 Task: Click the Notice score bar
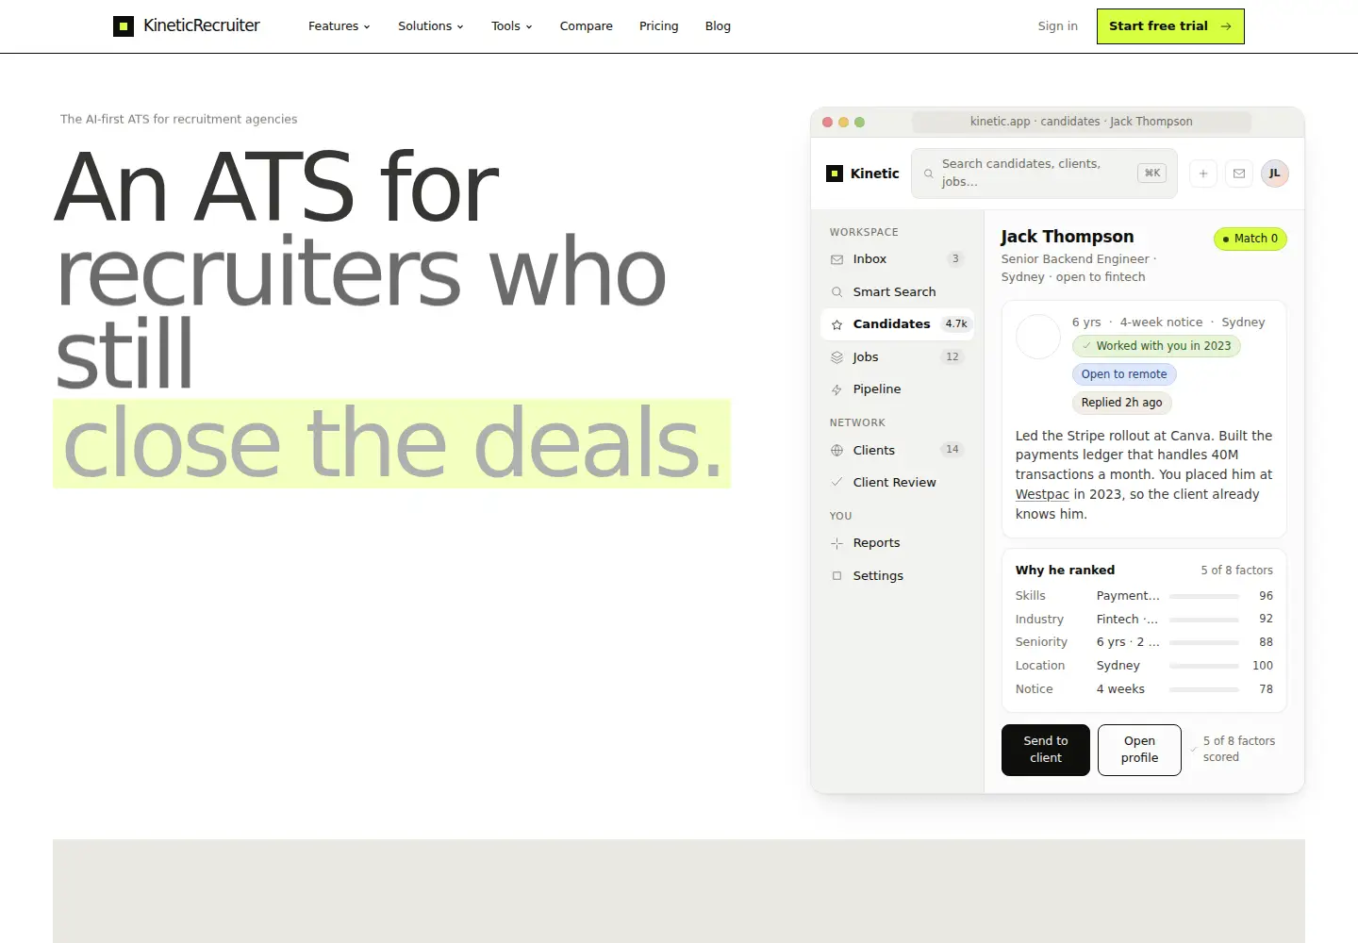(x=1204, y=689)
